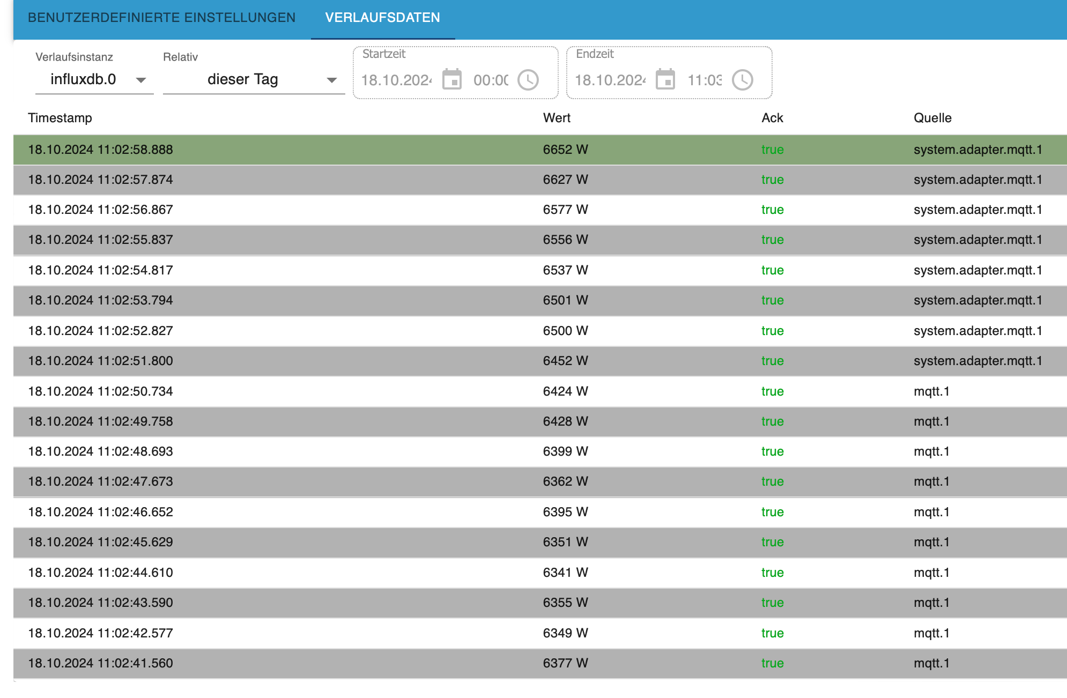Click the value 6452 W
Screen dimensions: 1067x698
tap(565, 361)
